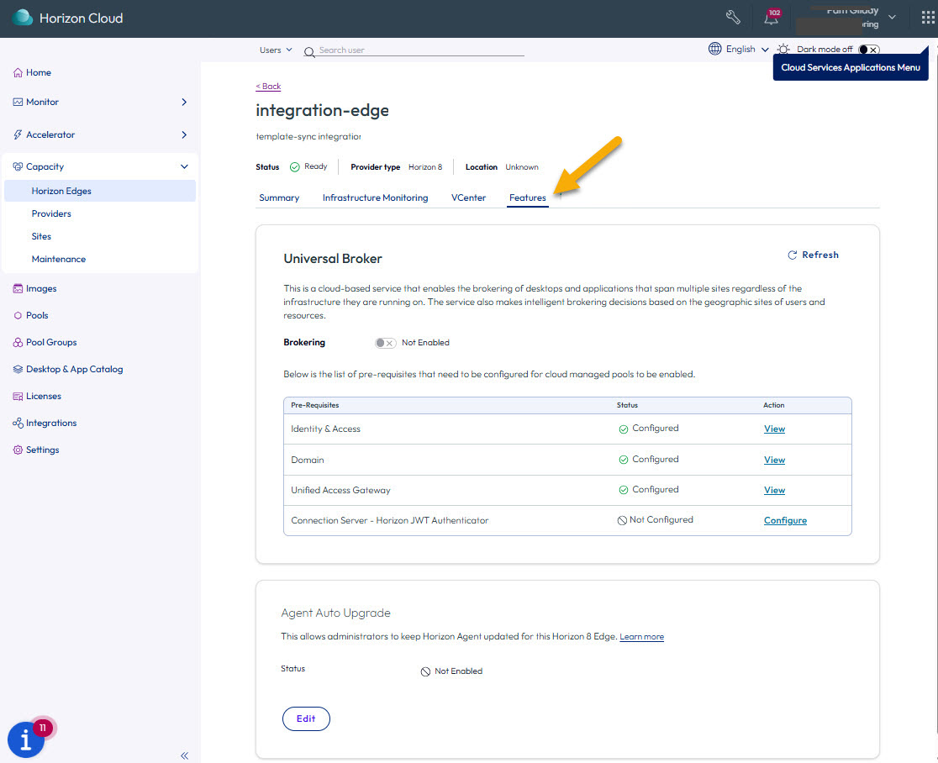This screenshot has height=763, width=938.
Task: Click the Settings gear icon
Action: coord(18,450)
